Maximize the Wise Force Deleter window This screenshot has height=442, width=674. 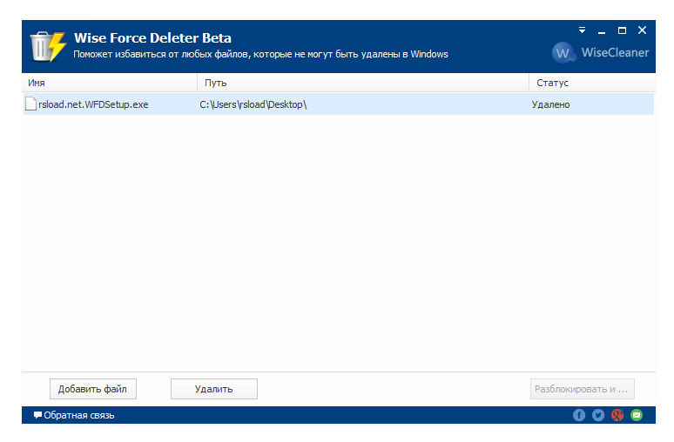coord(622,30)
